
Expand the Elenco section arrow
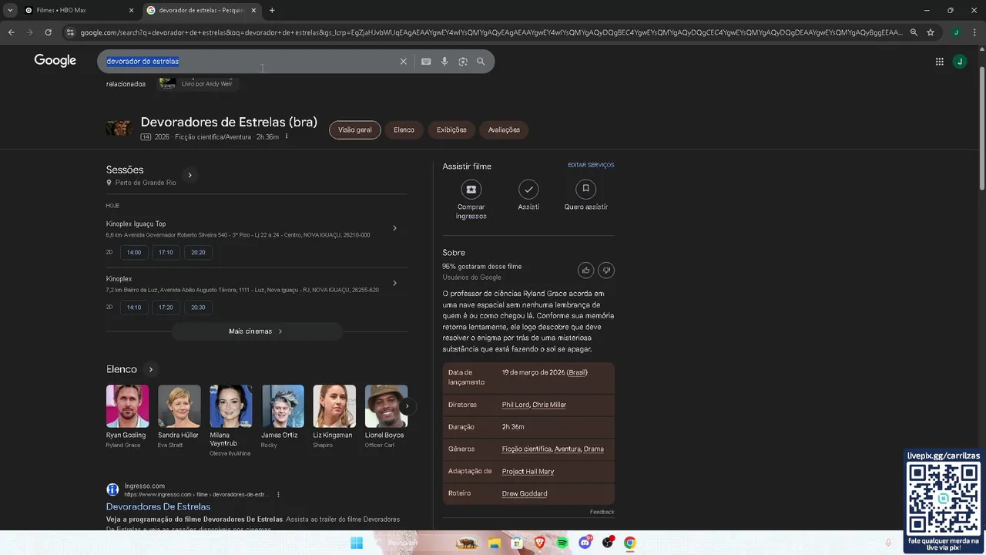[151, 369]
